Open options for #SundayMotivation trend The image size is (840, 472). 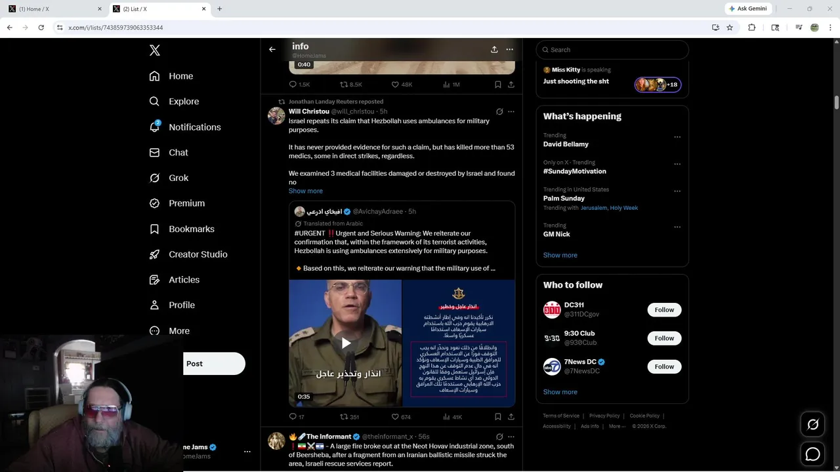click(677, 164)
